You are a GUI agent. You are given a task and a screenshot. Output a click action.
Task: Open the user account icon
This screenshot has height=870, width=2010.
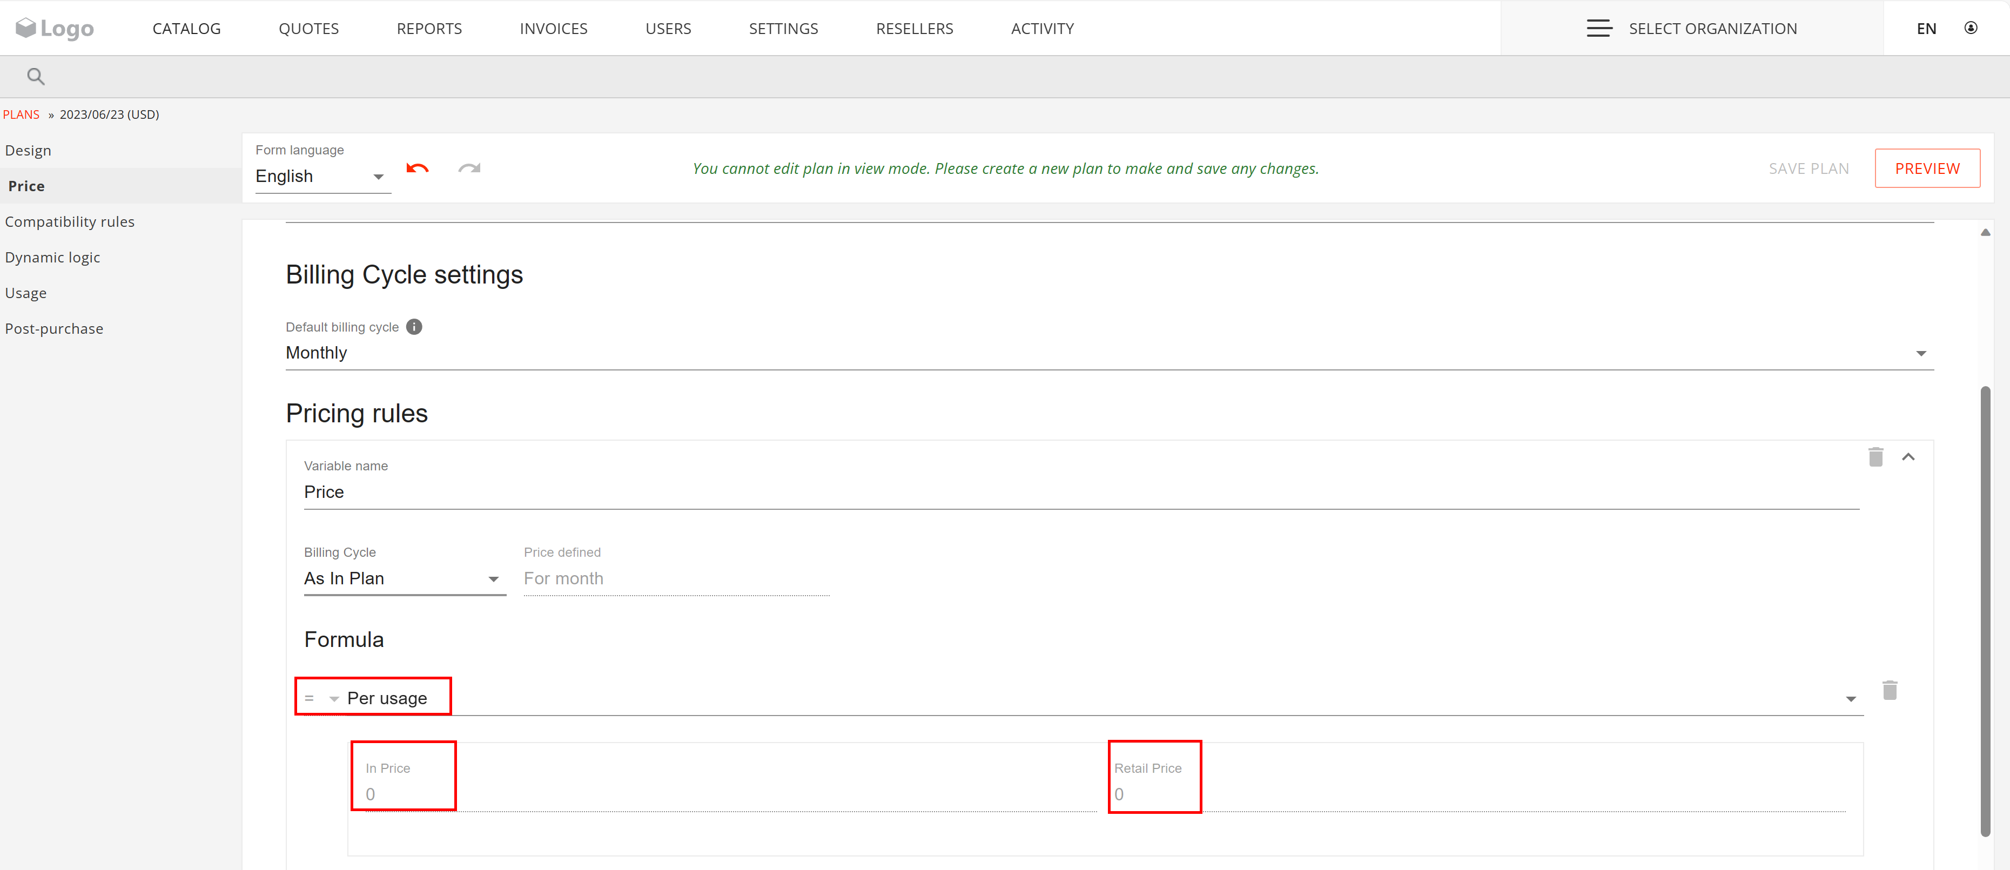pyautogui.click(x=1970, y=28)
